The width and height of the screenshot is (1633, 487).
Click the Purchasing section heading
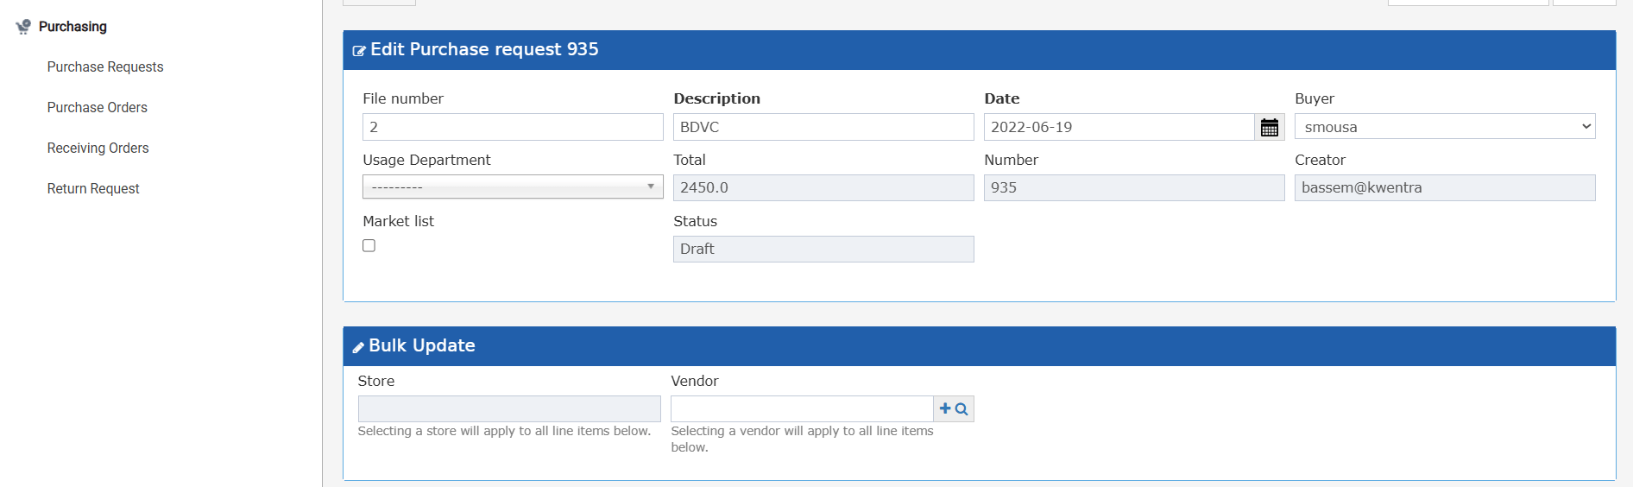coord(73,27)
